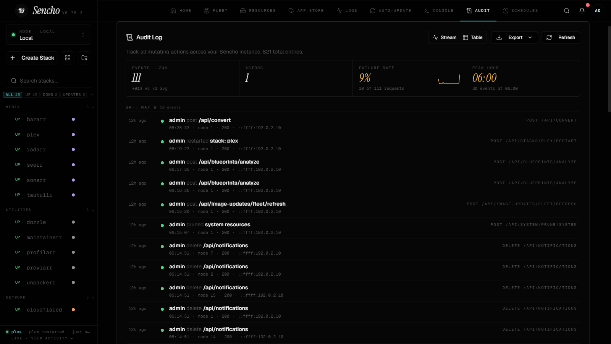Click the 'SAT, MAY 9' date header
This screenshot has width=611, height=344.
141,107
